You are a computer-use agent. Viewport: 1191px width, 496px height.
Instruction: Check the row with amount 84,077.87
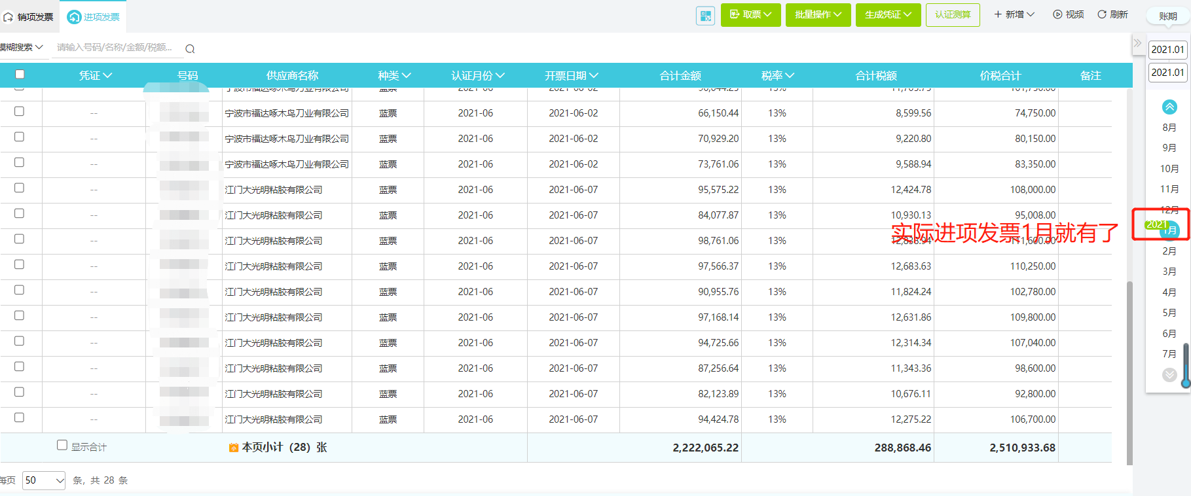click(20, 213)
